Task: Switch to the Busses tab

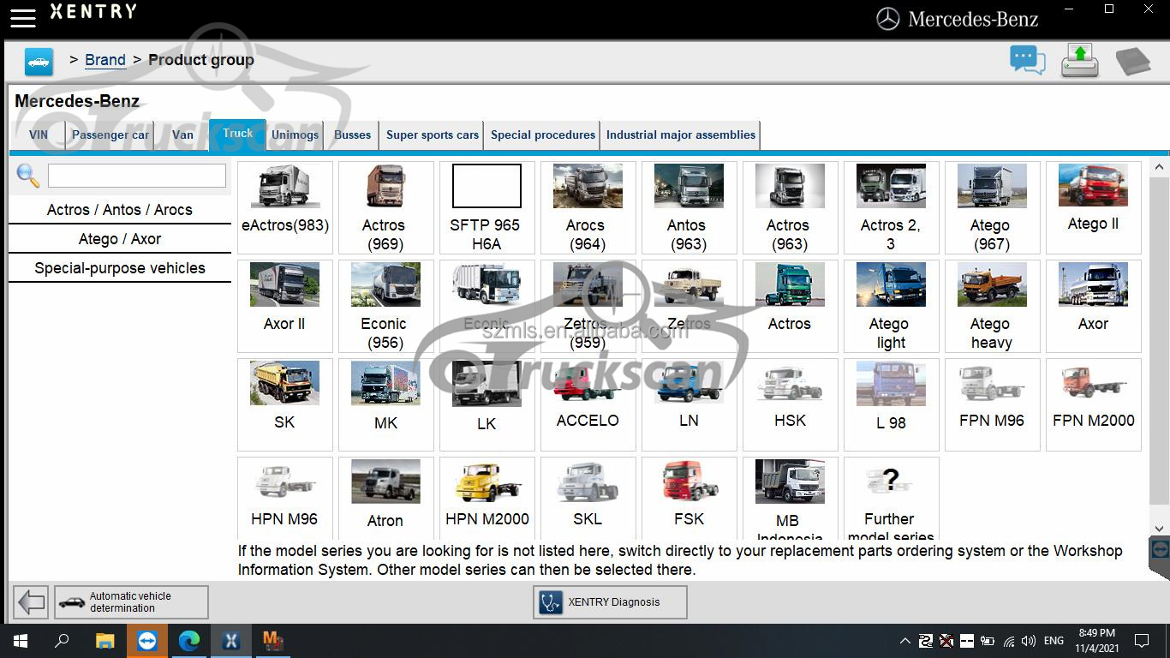Action: pos(352,135)
